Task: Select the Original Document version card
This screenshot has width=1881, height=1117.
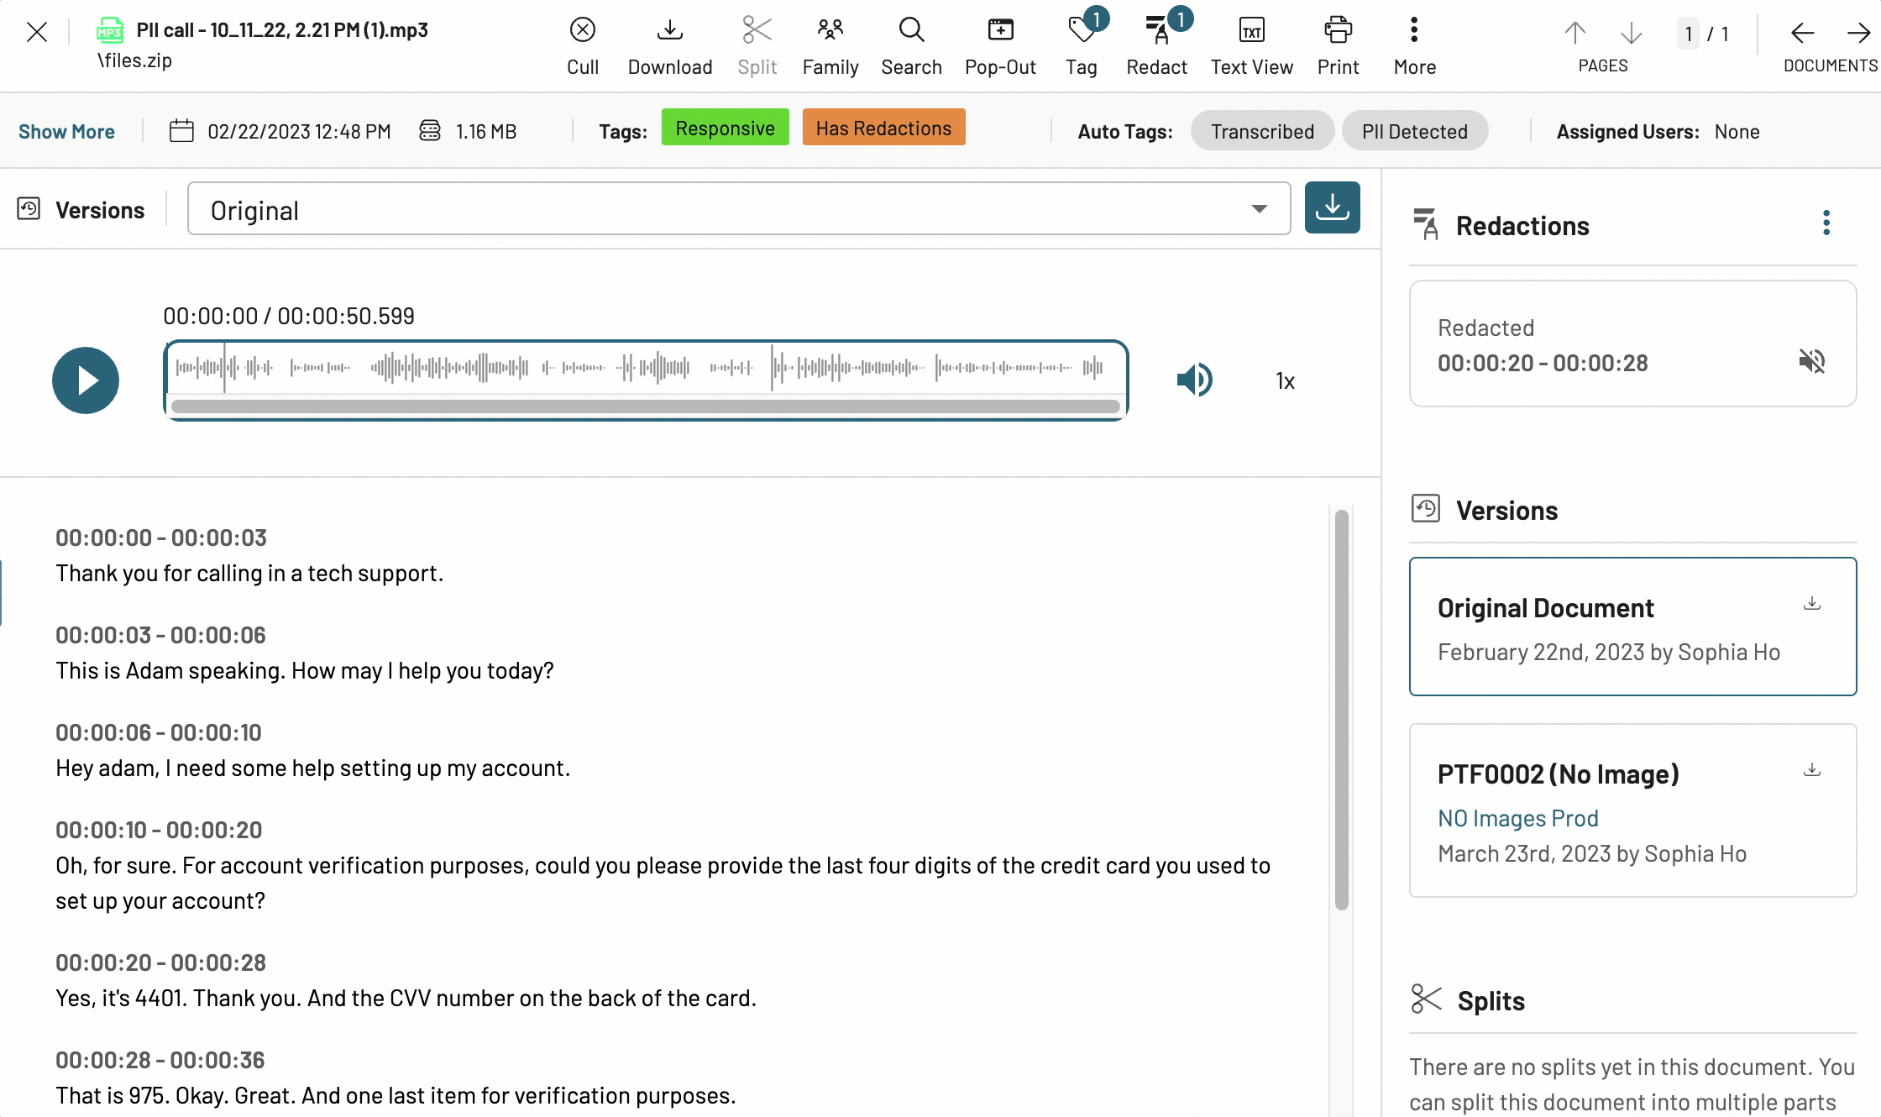Action: 1632,627
